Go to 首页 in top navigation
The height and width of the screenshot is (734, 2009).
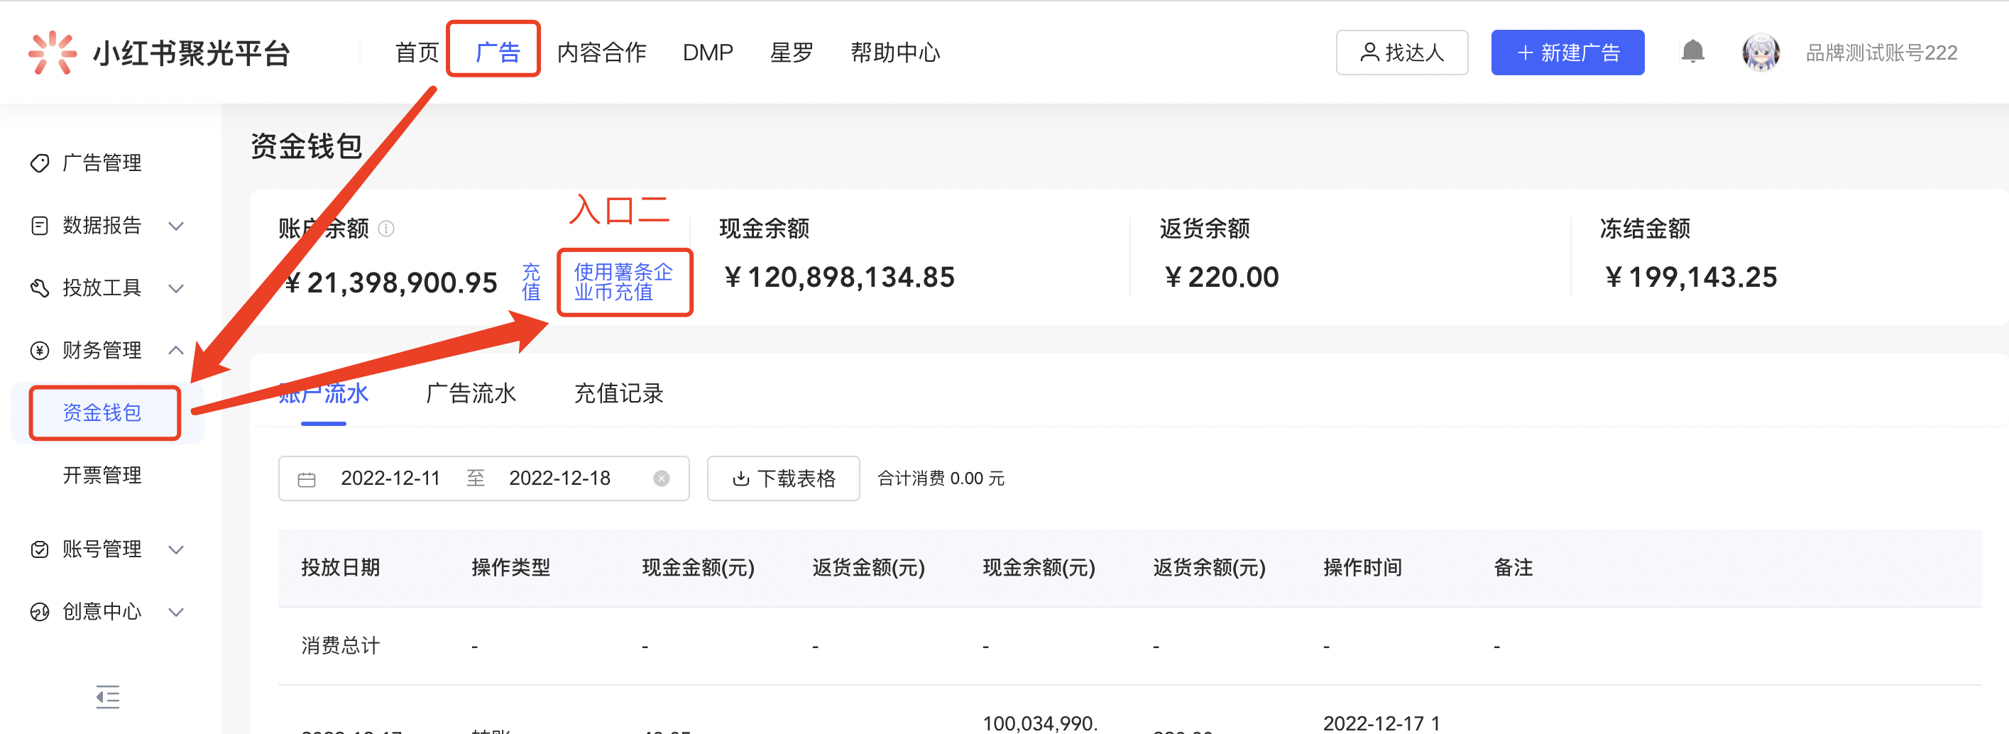(417, 53)
